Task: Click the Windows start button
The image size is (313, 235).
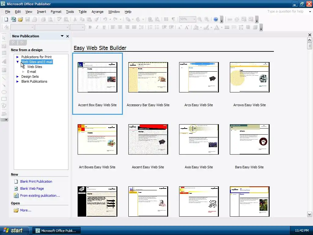Action: pyautogui.click(x=14, y=230)
